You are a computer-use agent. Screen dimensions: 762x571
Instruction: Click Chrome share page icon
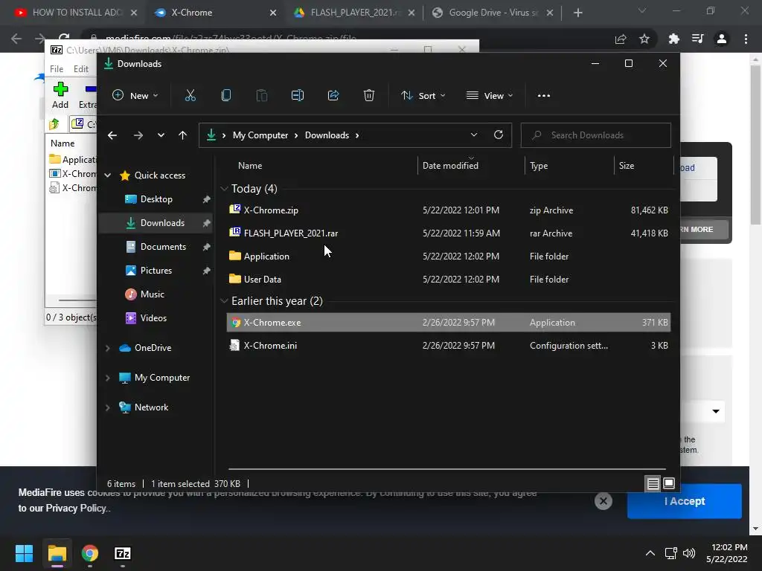[x=621, y=39]
